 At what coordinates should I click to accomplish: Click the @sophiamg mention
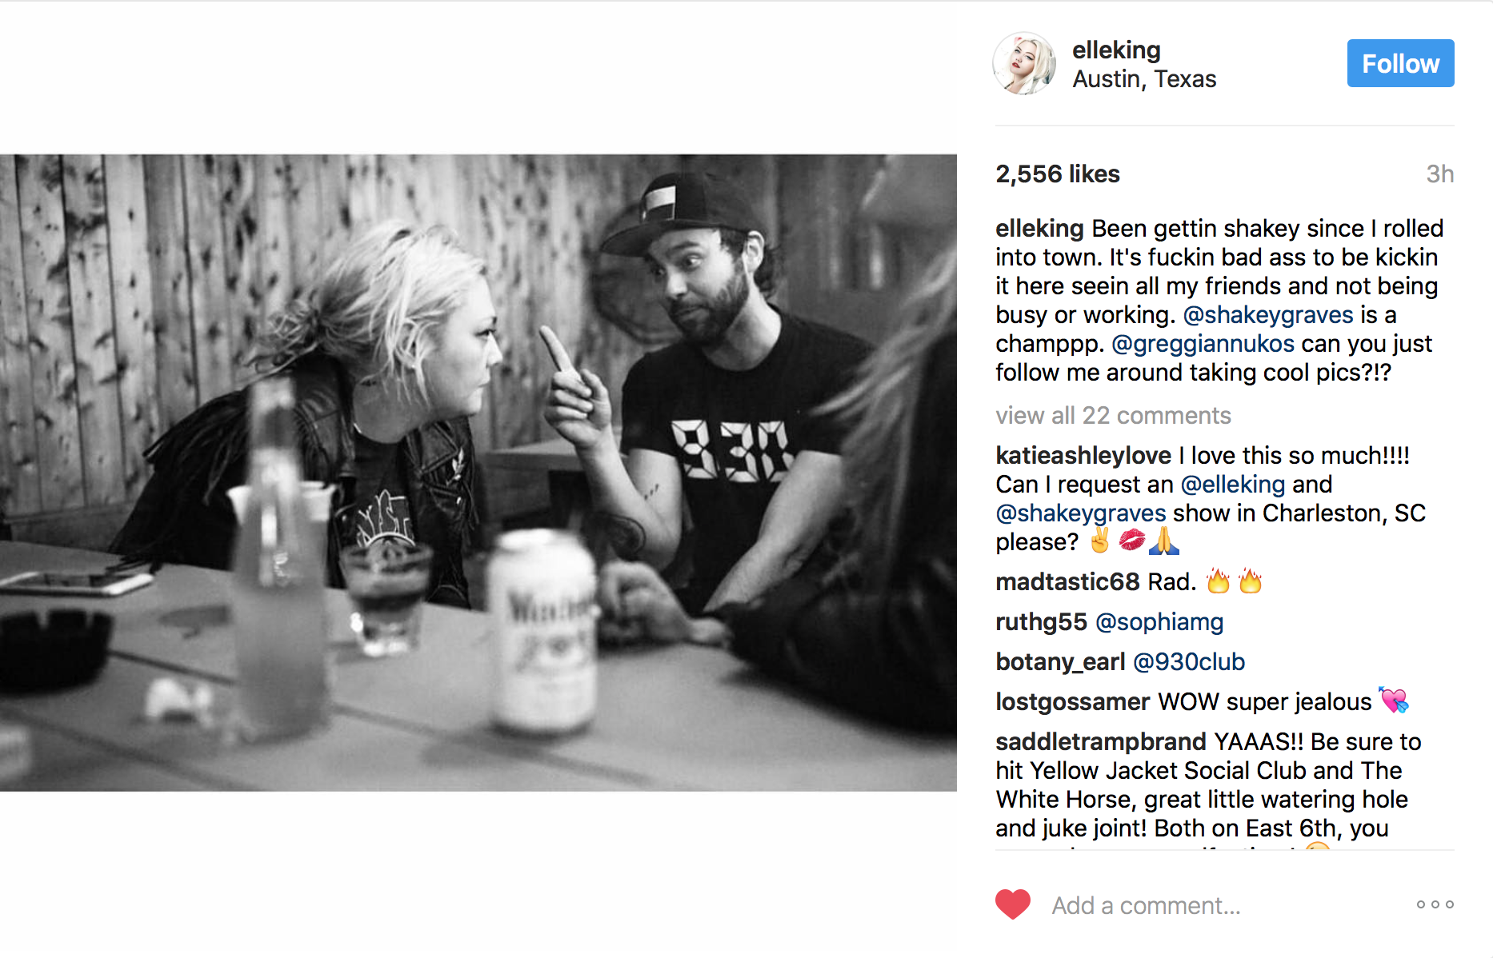[x=1159, y=622]
